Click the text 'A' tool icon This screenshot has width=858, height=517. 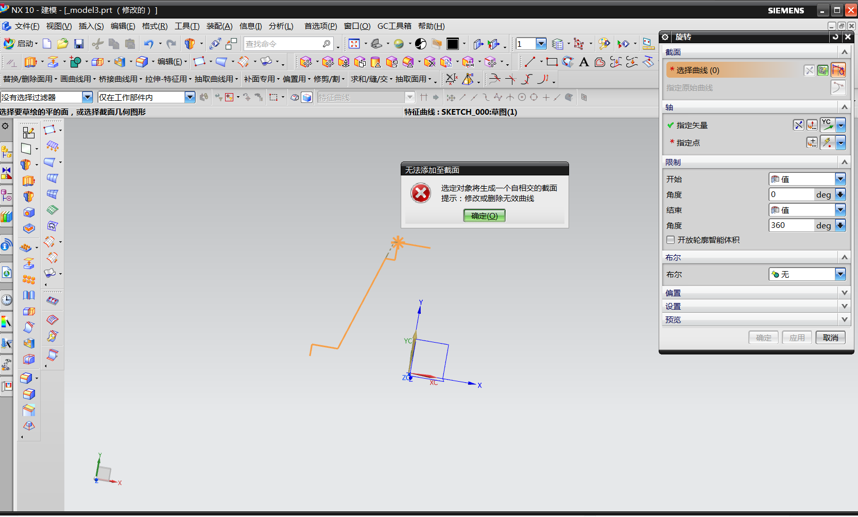click(584, 62)
